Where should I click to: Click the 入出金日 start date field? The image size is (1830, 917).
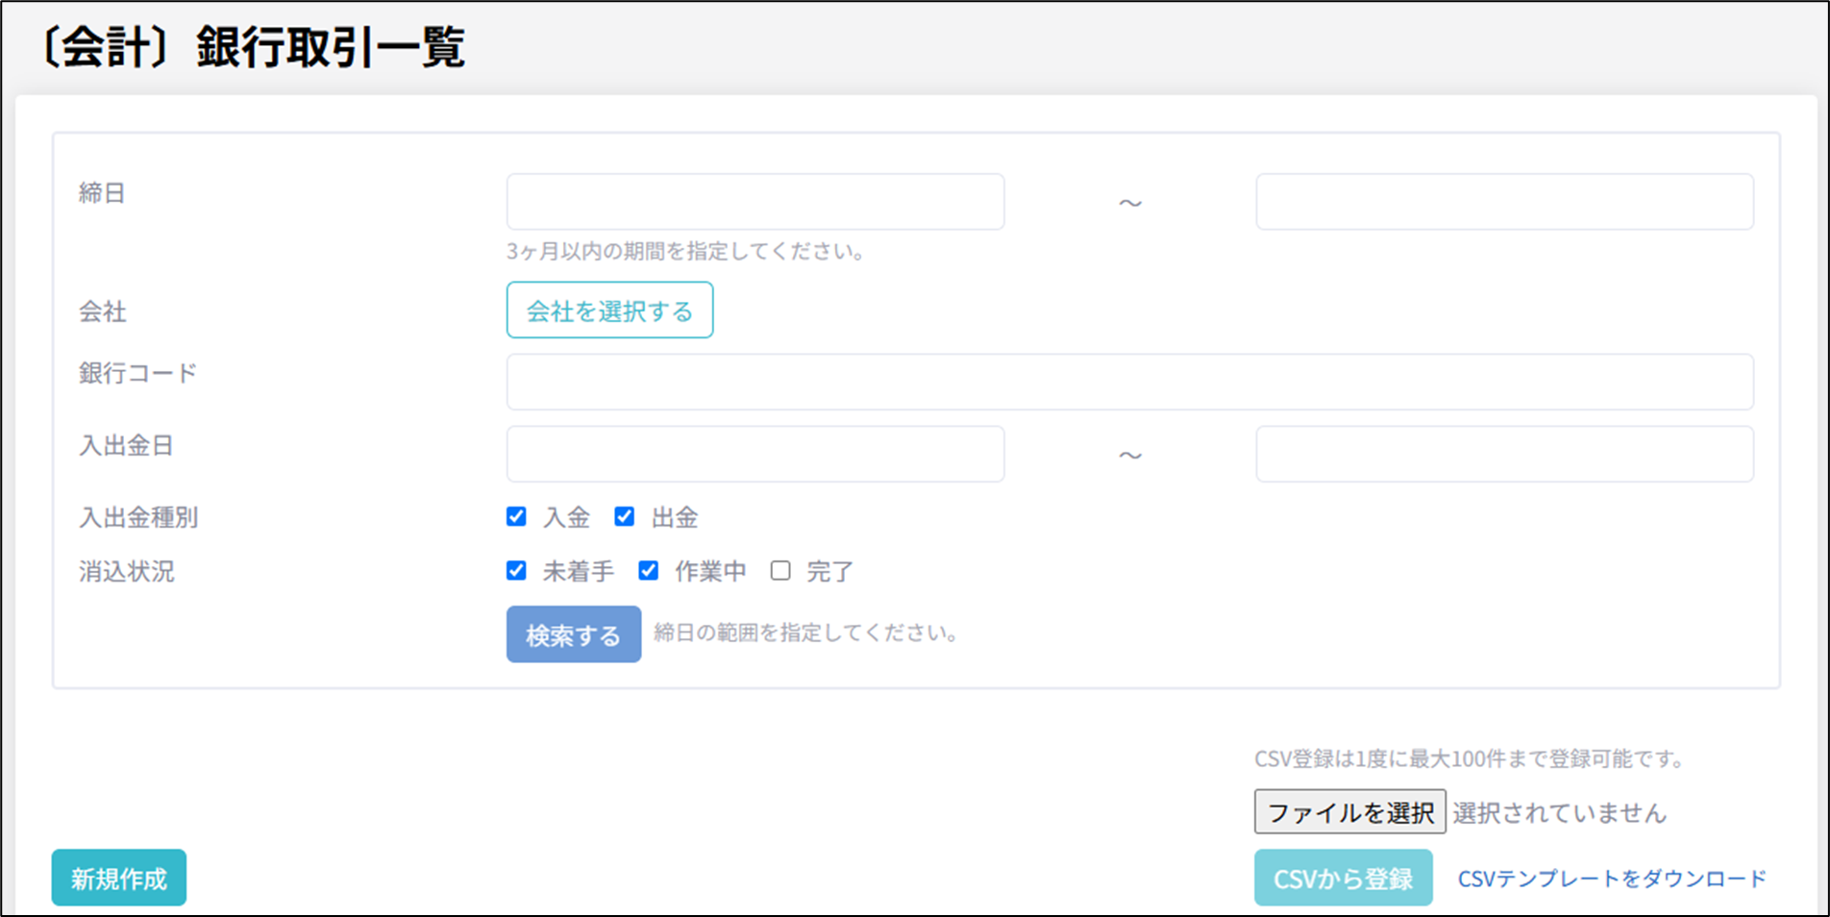click(754, 455)
